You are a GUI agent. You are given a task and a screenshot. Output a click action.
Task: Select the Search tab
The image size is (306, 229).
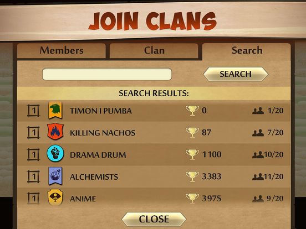click(247, 51)
